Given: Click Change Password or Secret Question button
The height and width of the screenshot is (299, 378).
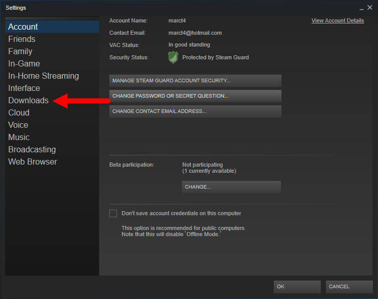Looking at the screenshot, I should point(195,96).
